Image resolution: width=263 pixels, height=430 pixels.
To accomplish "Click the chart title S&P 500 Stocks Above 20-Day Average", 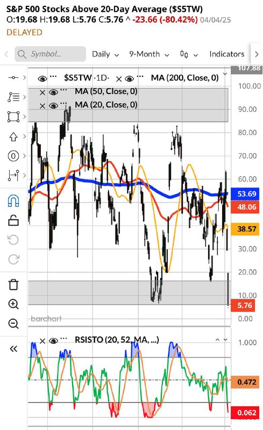I will click(104, 9).
